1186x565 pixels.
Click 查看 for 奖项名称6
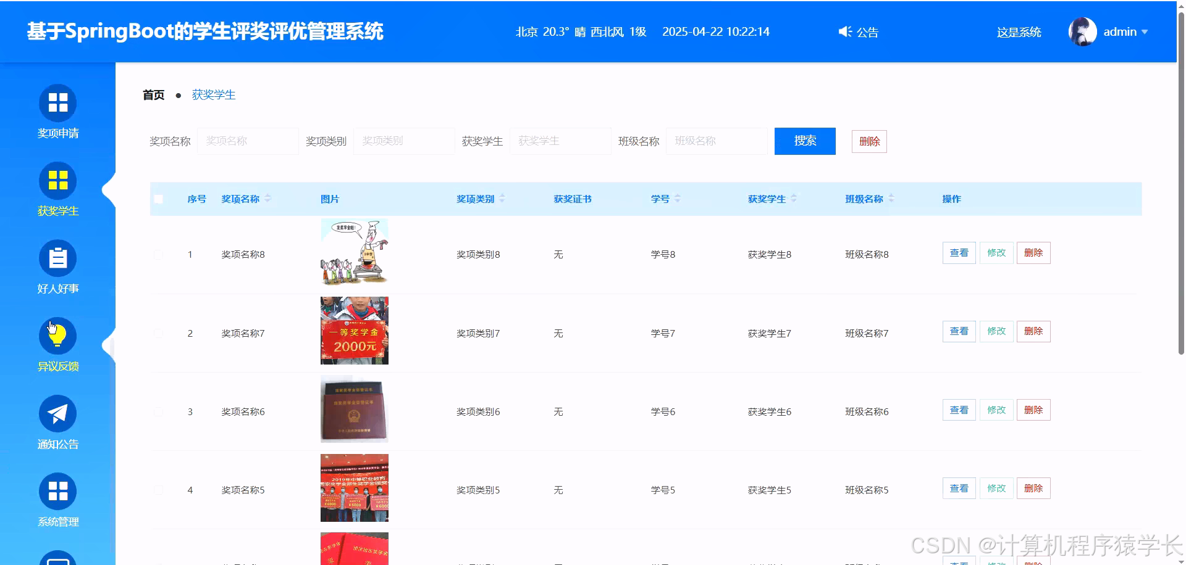959,410
